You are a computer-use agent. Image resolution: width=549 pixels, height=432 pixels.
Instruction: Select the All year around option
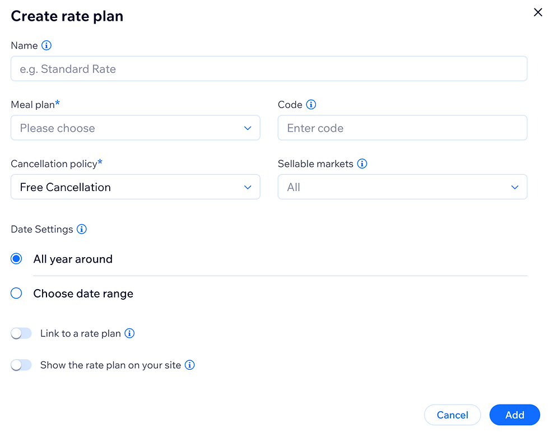click(x=16, y=258)
